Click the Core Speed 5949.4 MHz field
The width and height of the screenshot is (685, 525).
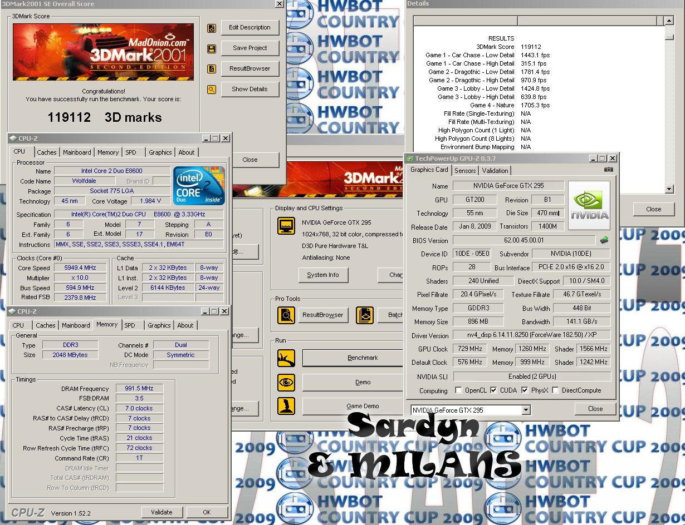click(x=80, y=268)
